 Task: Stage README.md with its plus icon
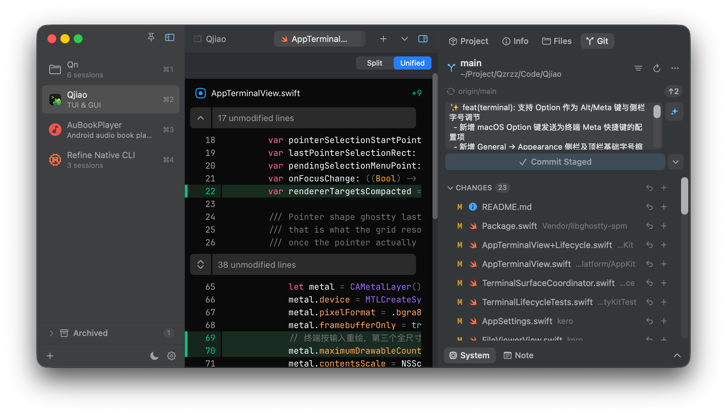coord(664,207)
